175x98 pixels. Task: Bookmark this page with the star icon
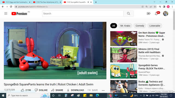pos(155,7)
